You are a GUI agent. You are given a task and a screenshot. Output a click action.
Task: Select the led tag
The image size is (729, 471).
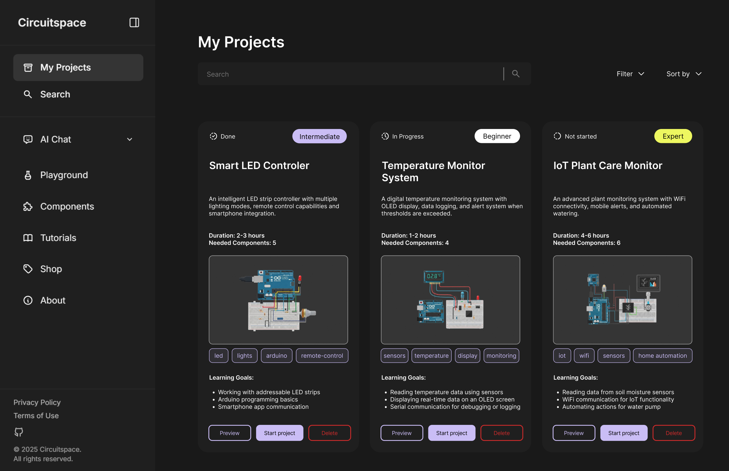tap(218, 355)
